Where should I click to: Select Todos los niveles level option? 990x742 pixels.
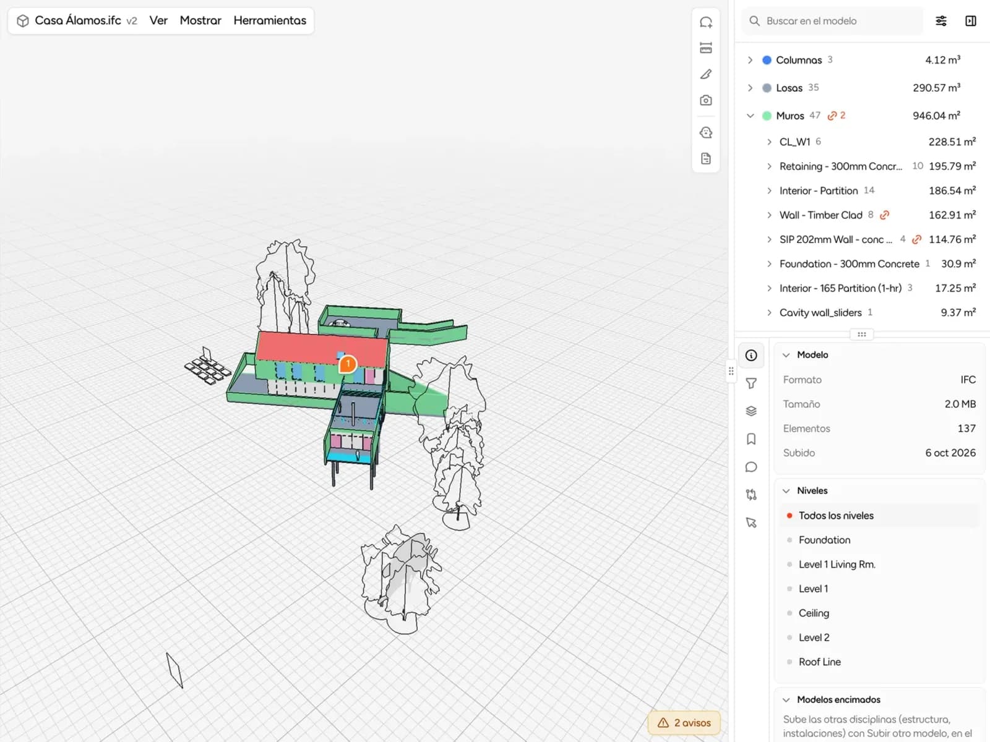pyautogui.click(x=879, y=516)
